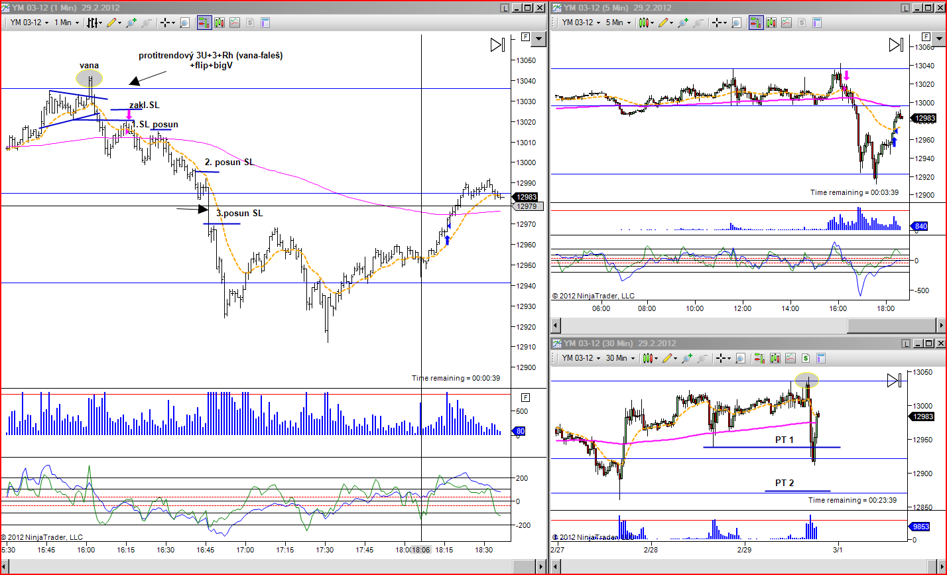Click the 12979 gray price label on the 1 Min axis

(529, 206)
